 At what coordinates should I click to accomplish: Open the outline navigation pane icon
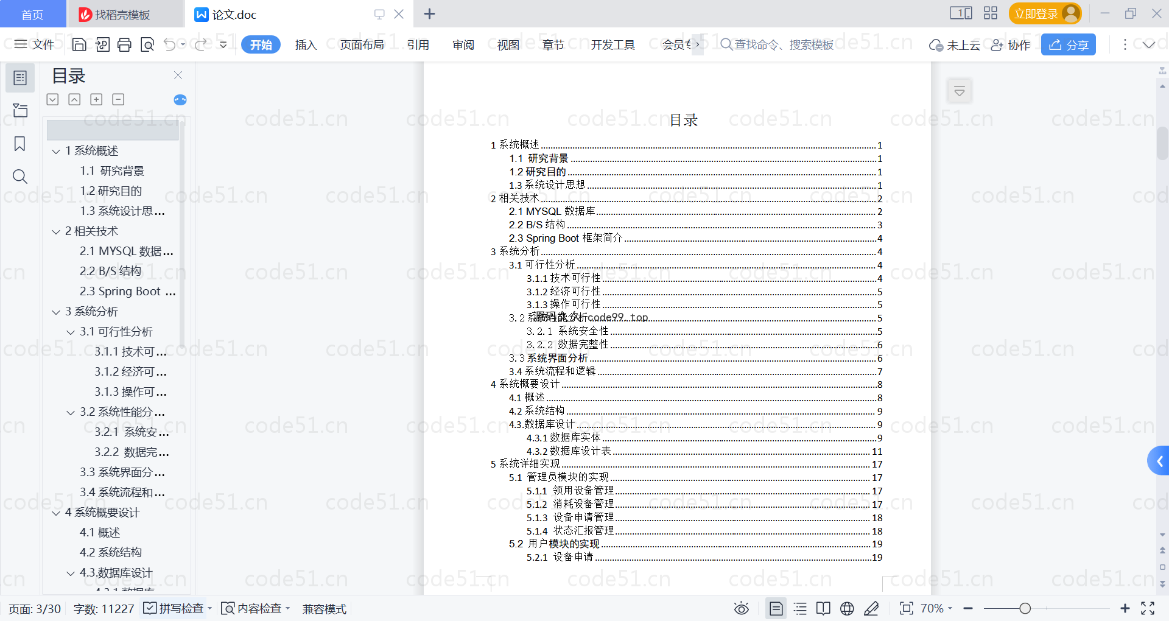point(20,78)
